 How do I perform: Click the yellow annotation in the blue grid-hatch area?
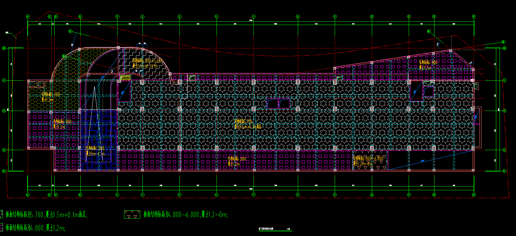(x=95, y=151)
